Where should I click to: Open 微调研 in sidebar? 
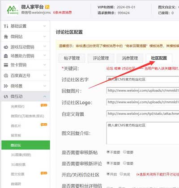tap(16, 184)
